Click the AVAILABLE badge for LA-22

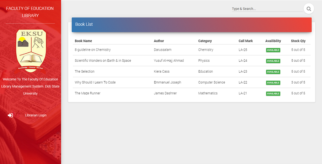273,83
